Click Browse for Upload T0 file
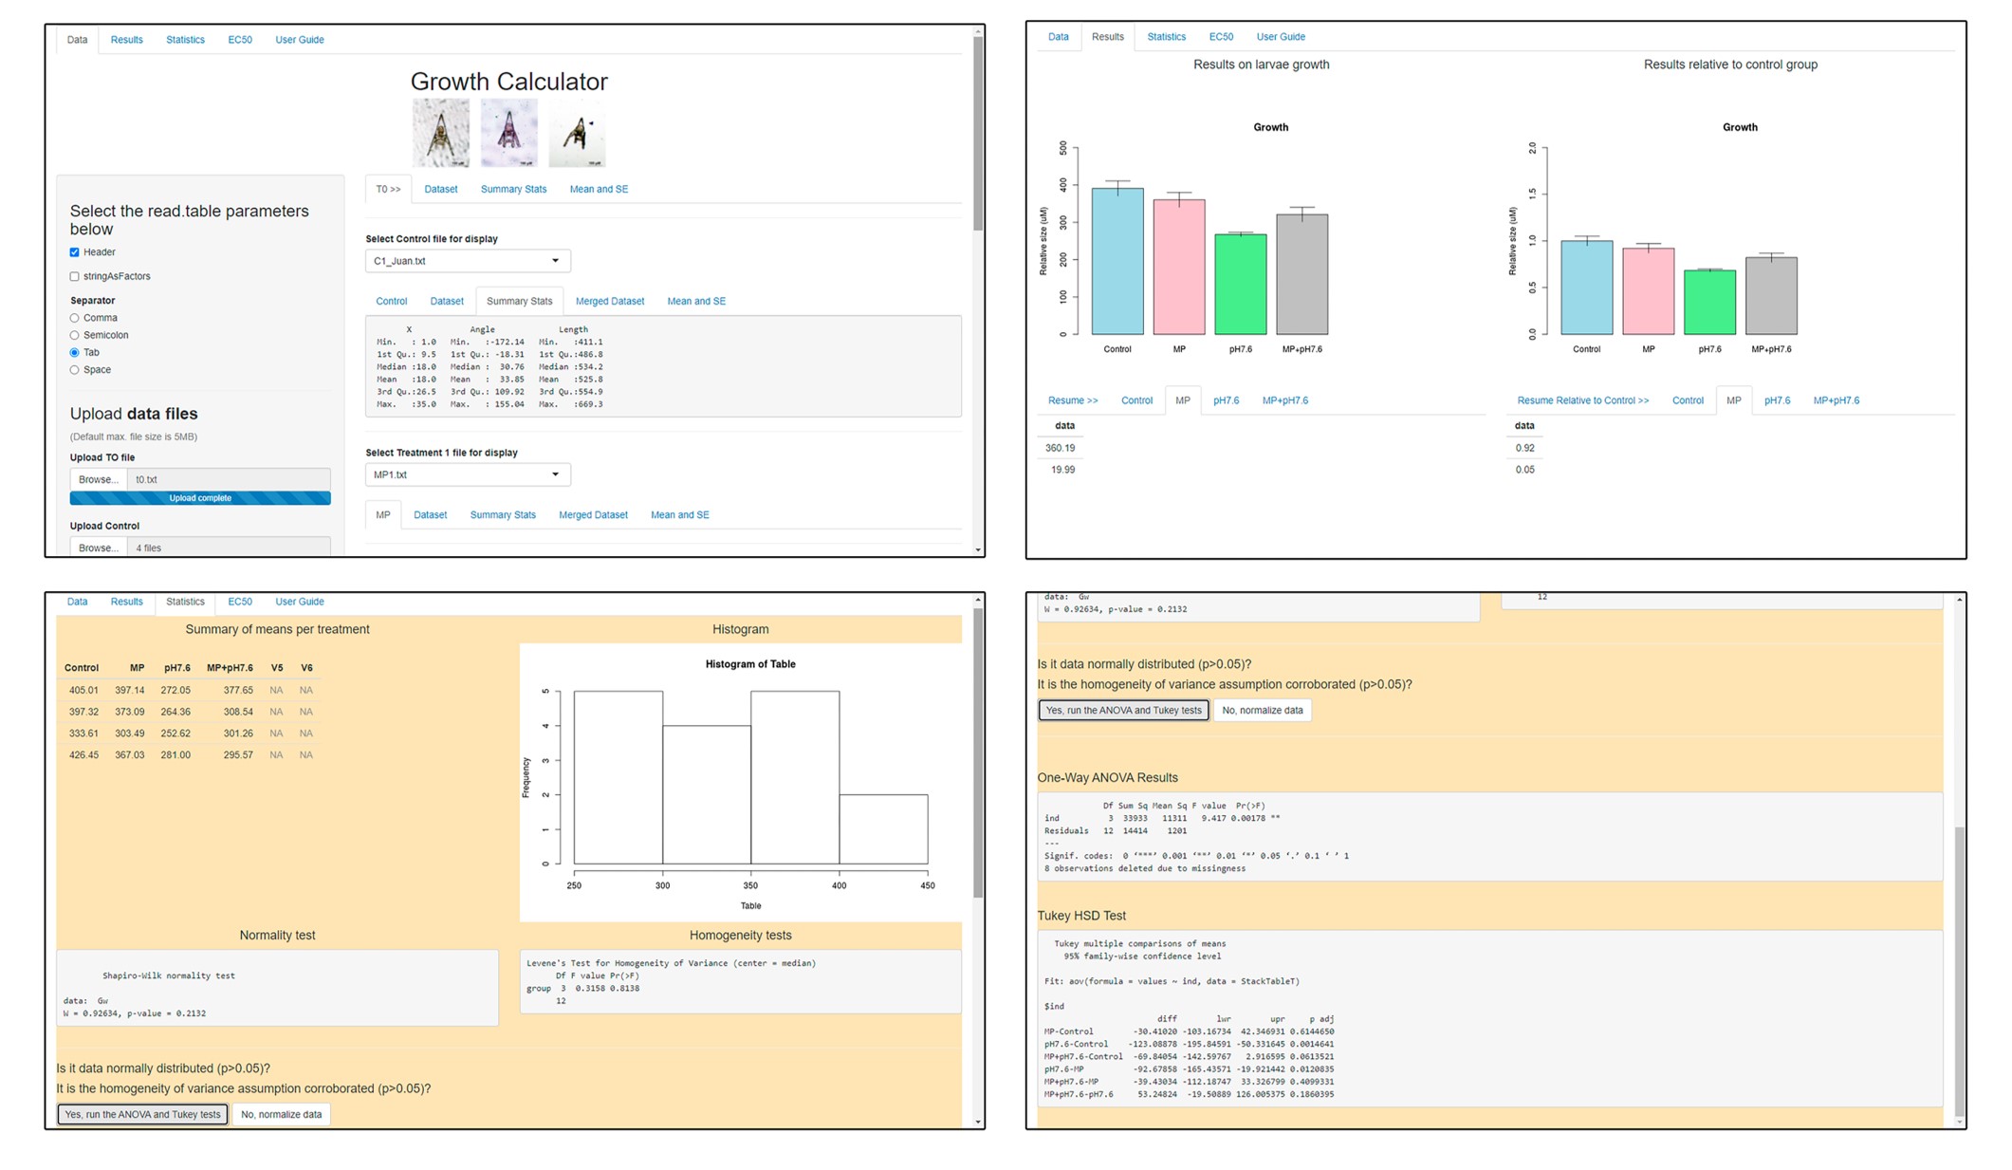This screenshot has height=1170, width=2012. pyautogui.click(x=99, y=479)
